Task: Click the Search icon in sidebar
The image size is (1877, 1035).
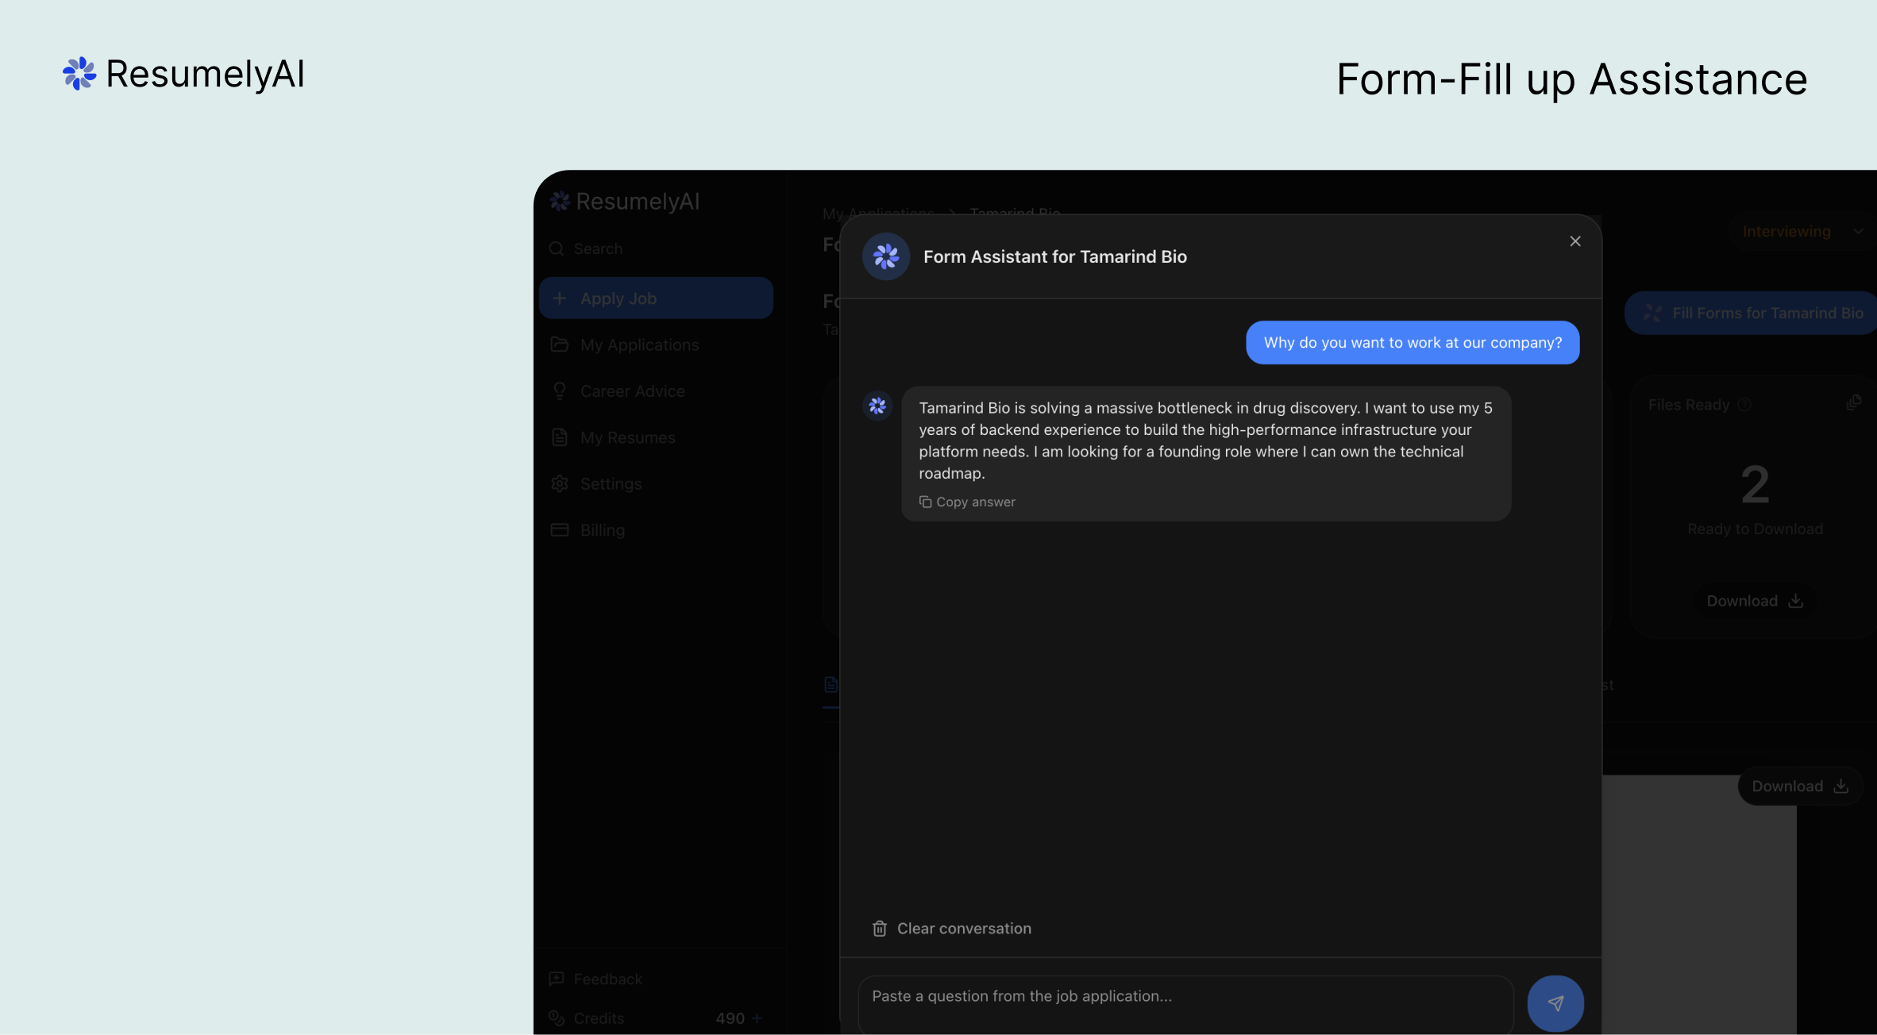Action: pyautogui.click(x=557, y=248)
